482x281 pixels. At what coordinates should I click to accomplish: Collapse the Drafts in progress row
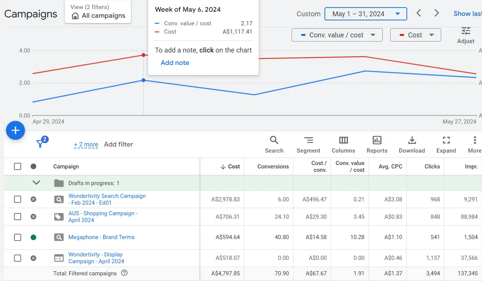coord(36,182)
